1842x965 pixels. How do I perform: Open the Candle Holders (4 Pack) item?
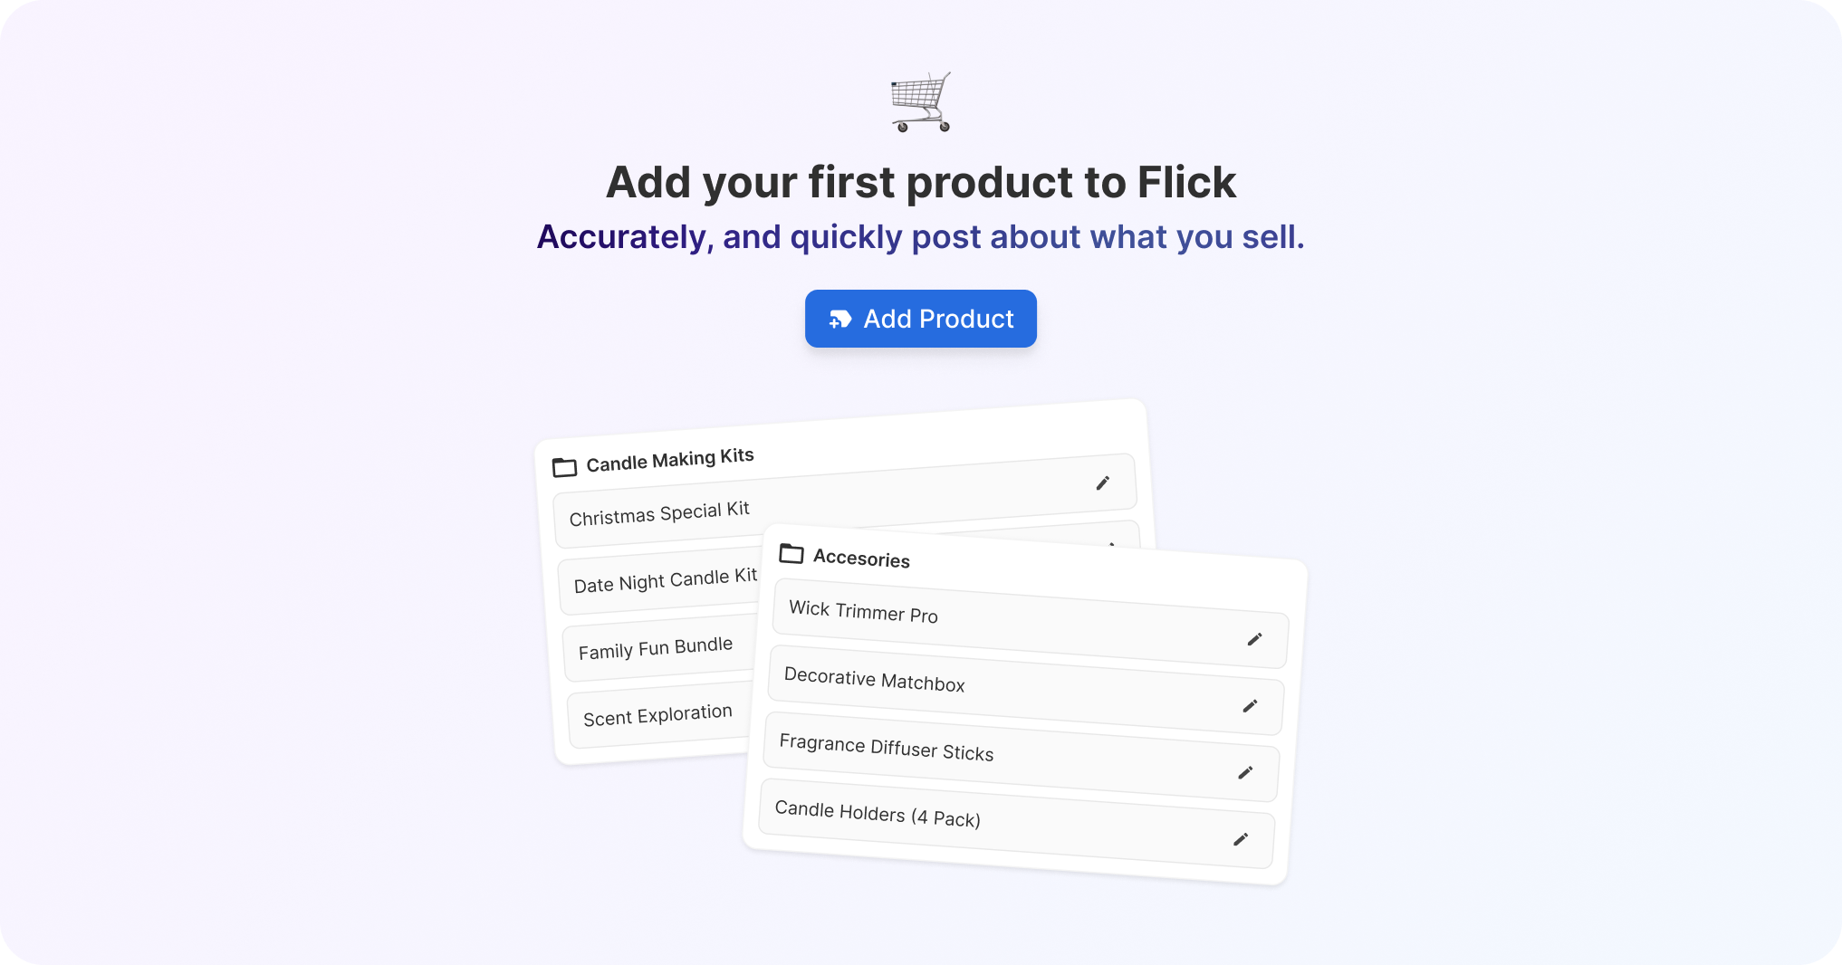pos(996,824)
